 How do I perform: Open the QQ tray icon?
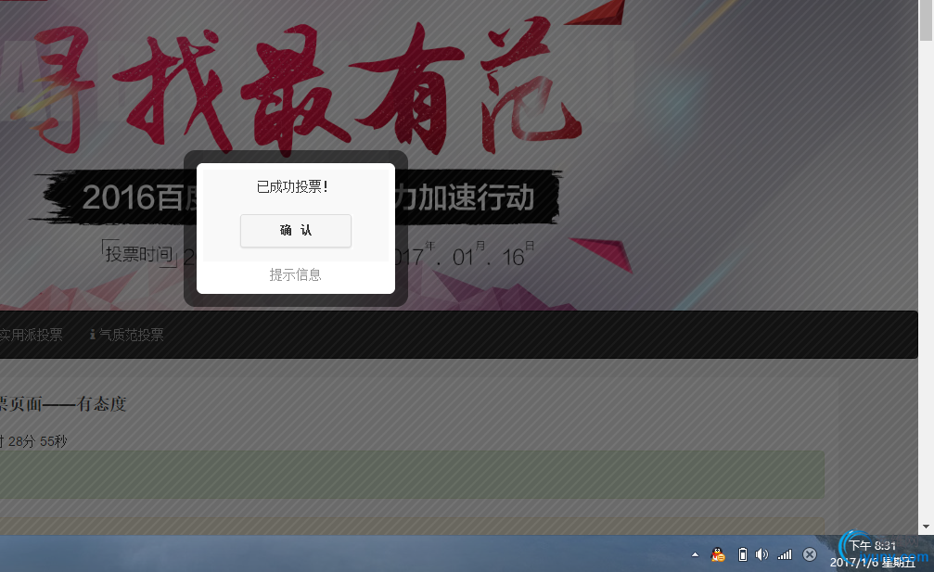[x=717, y=553]
